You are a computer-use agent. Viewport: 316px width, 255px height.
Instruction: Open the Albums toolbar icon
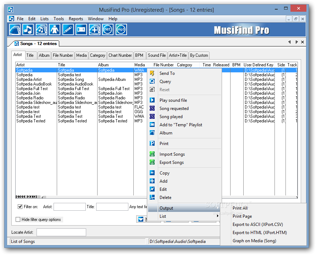(15, 29)
